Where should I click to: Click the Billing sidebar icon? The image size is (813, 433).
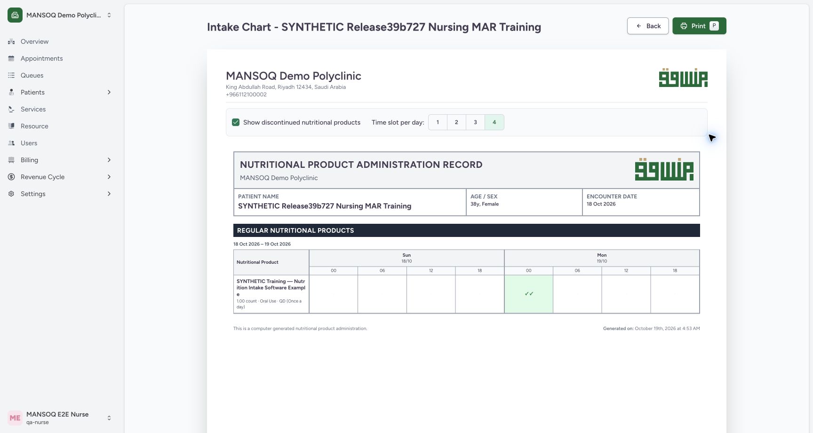(11, 160)
